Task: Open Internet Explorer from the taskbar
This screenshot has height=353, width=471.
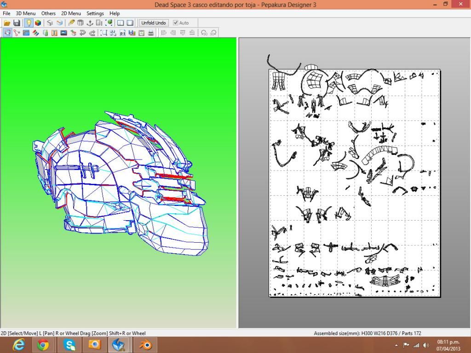Action: (19, 345)
